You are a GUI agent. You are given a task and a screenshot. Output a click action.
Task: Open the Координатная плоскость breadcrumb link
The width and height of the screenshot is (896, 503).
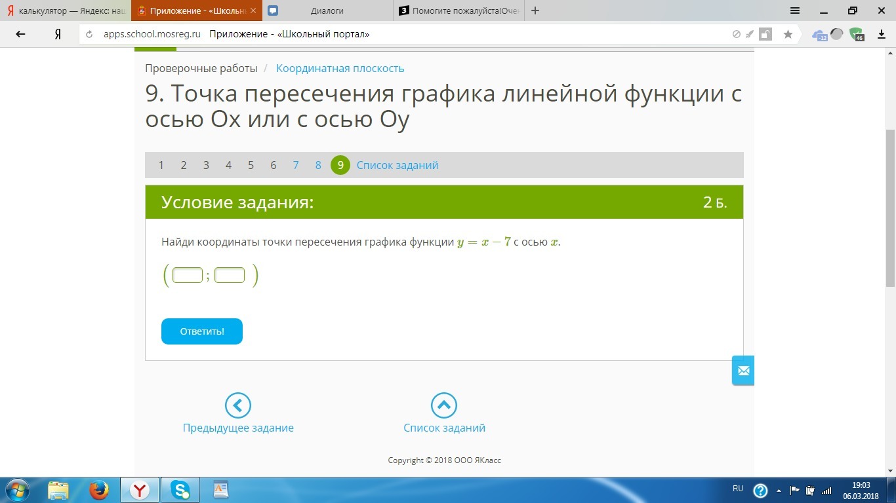coord(340,68)
